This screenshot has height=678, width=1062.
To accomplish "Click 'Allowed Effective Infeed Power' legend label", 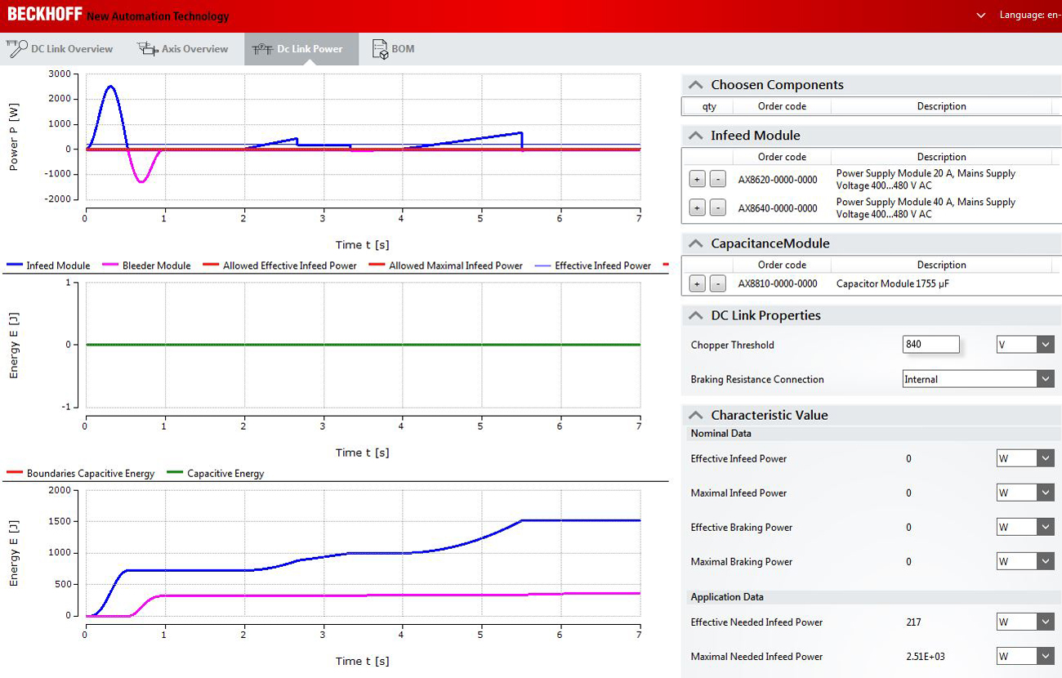I will (x=290, y=265).
